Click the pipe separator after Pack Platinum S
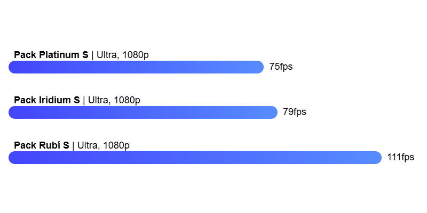427x213 pixels. coord(92,55)
